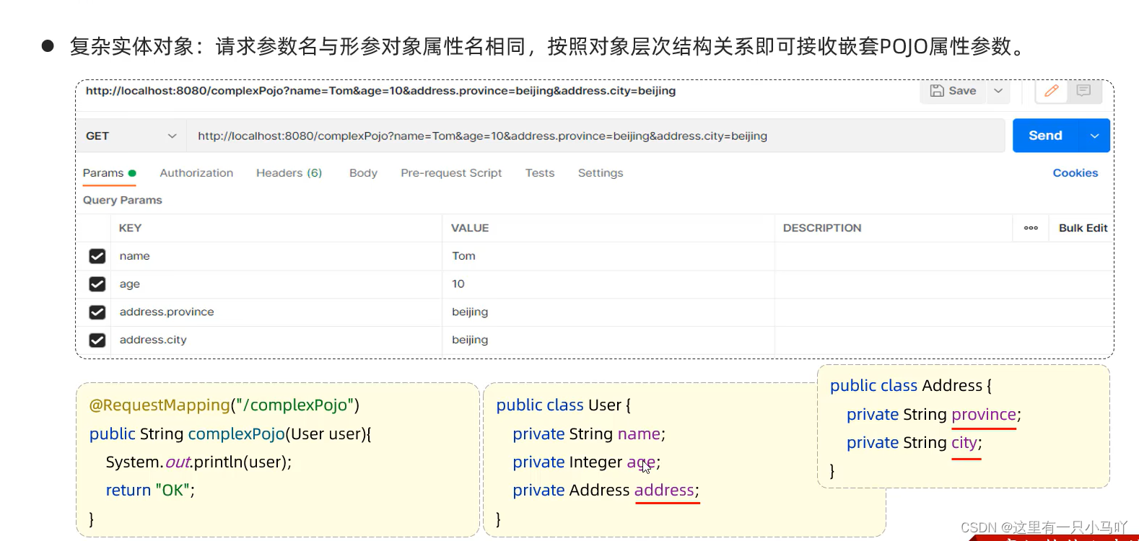Click the 'public class Address {' line
This screenshot has width=1139, height=541.
(x=911, y=386)
